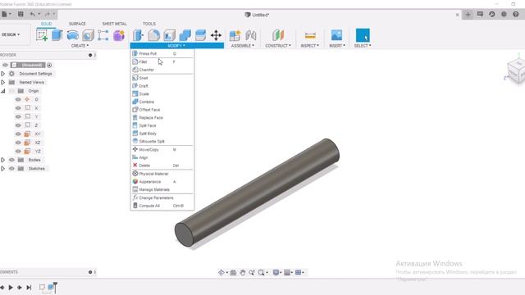The height and width of the screenshot is (295, 525).
Task: Select the Press Pull toolbar icon
Action: point(138,35)
